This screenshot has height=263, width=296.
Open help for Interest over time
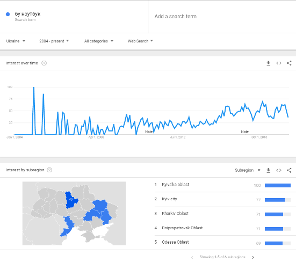point(44,63)
